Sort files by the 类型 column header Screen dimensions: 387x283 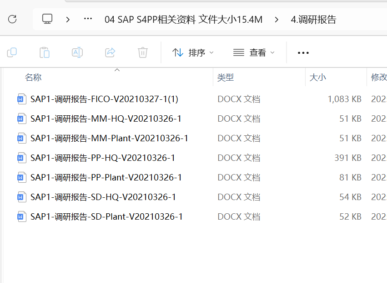pyautogui.click(x=226, y=77)
